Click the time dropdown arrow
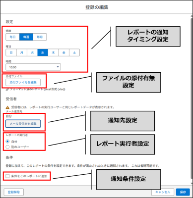193x198 pixels. pyautogui.click(x=58, y=67)
